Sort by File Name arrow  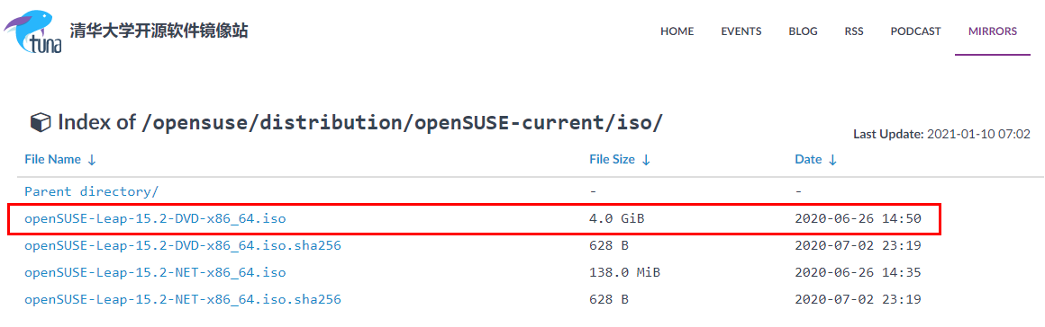92,160
